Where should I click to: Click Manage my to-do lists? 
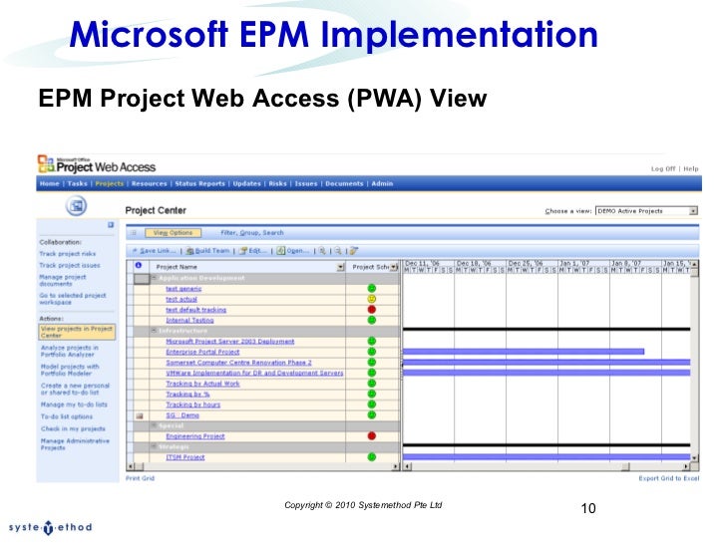pyautogui.click(x=74, y=405)
